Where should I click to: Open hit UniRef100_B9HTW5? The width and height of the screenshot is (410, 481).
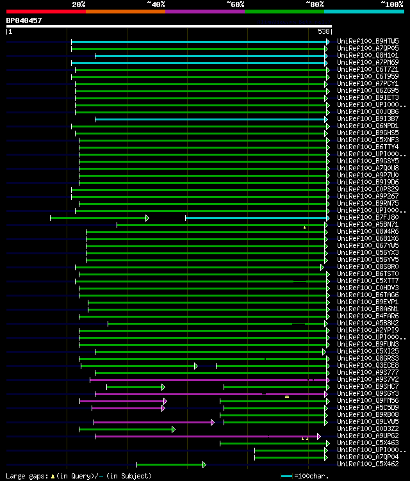coord(368,42)
